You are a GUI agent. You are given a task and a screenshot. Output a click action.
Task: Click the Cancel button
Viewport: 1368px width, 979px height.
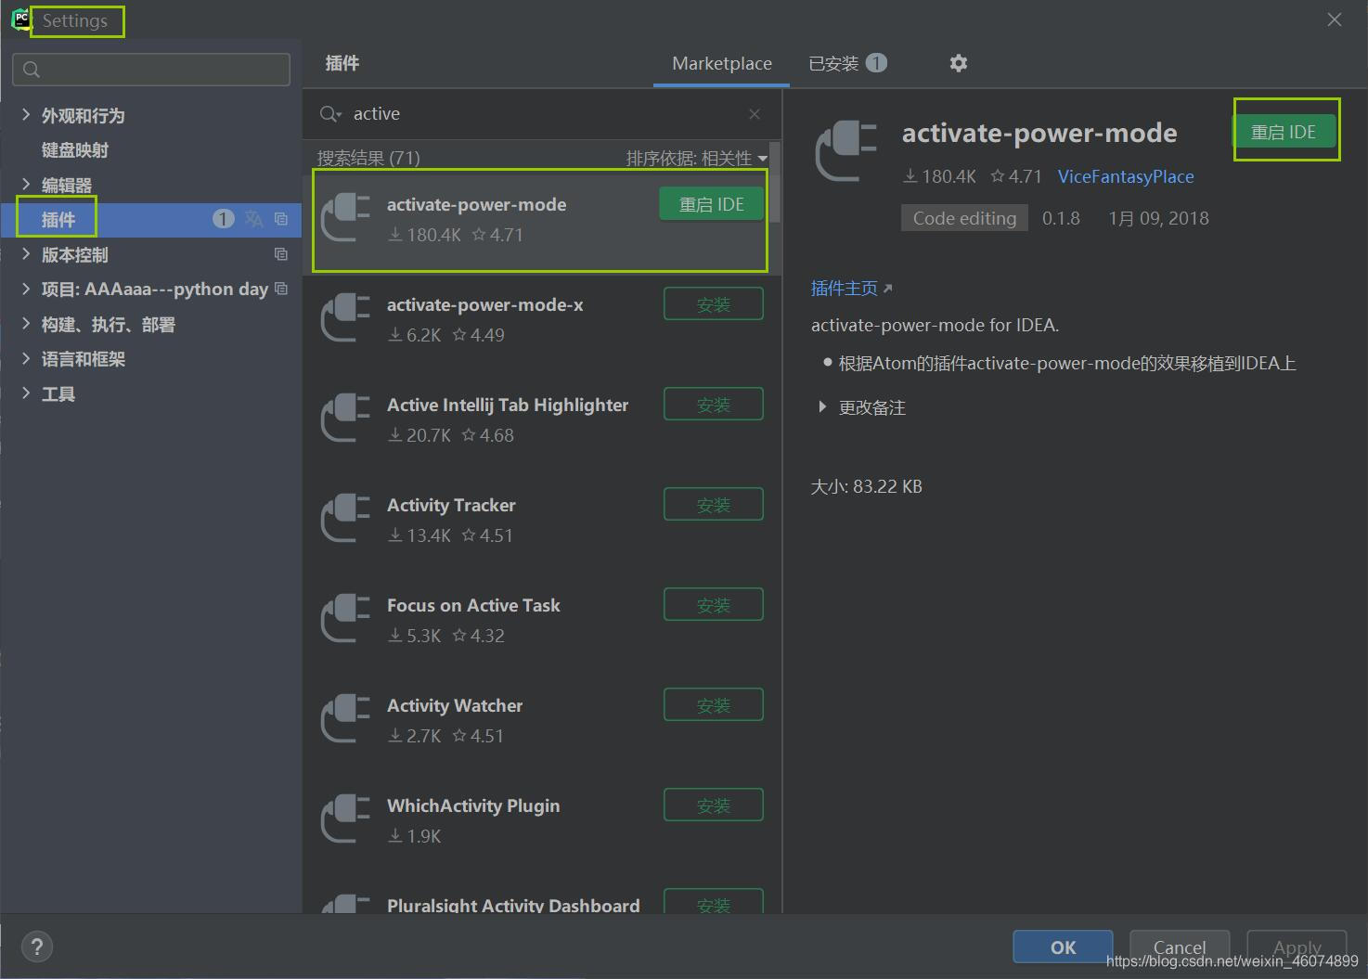click(x=1180, y=947)
